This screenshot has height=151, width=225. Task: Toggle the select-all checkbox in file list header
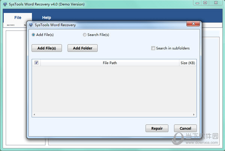36,63
